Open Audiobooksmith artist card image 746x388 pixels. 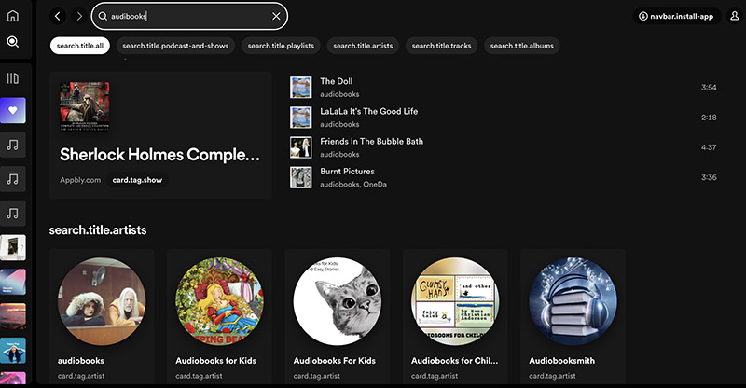tap(573, 301)
